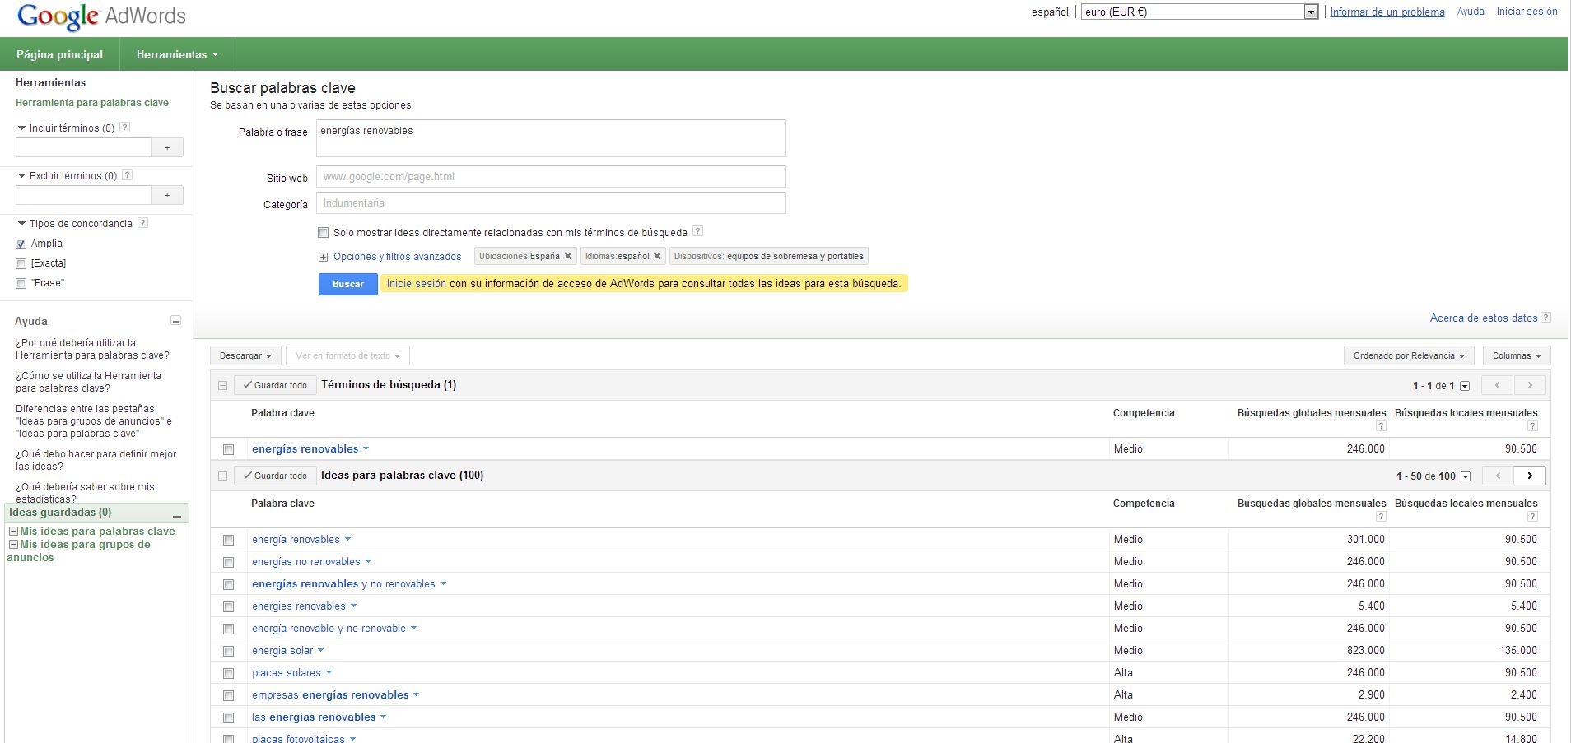Viewport: 1571px width, 743px height.
Task: Collapse the Ayuda panel
Action: pos(175,321)
